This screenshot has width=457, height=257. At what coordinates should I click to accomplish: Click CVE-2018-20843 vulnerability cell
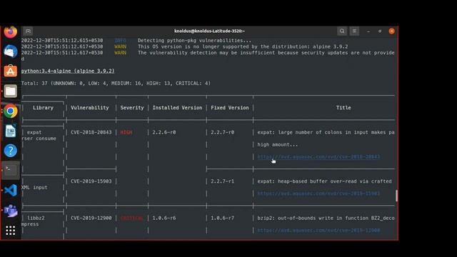pyautogui.click(x=91, y=132)
